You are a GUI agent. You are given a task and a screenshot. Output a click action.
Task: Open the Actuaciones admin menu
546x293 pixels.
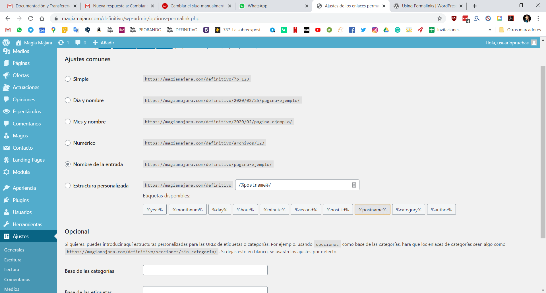click(x=28, y=87)
